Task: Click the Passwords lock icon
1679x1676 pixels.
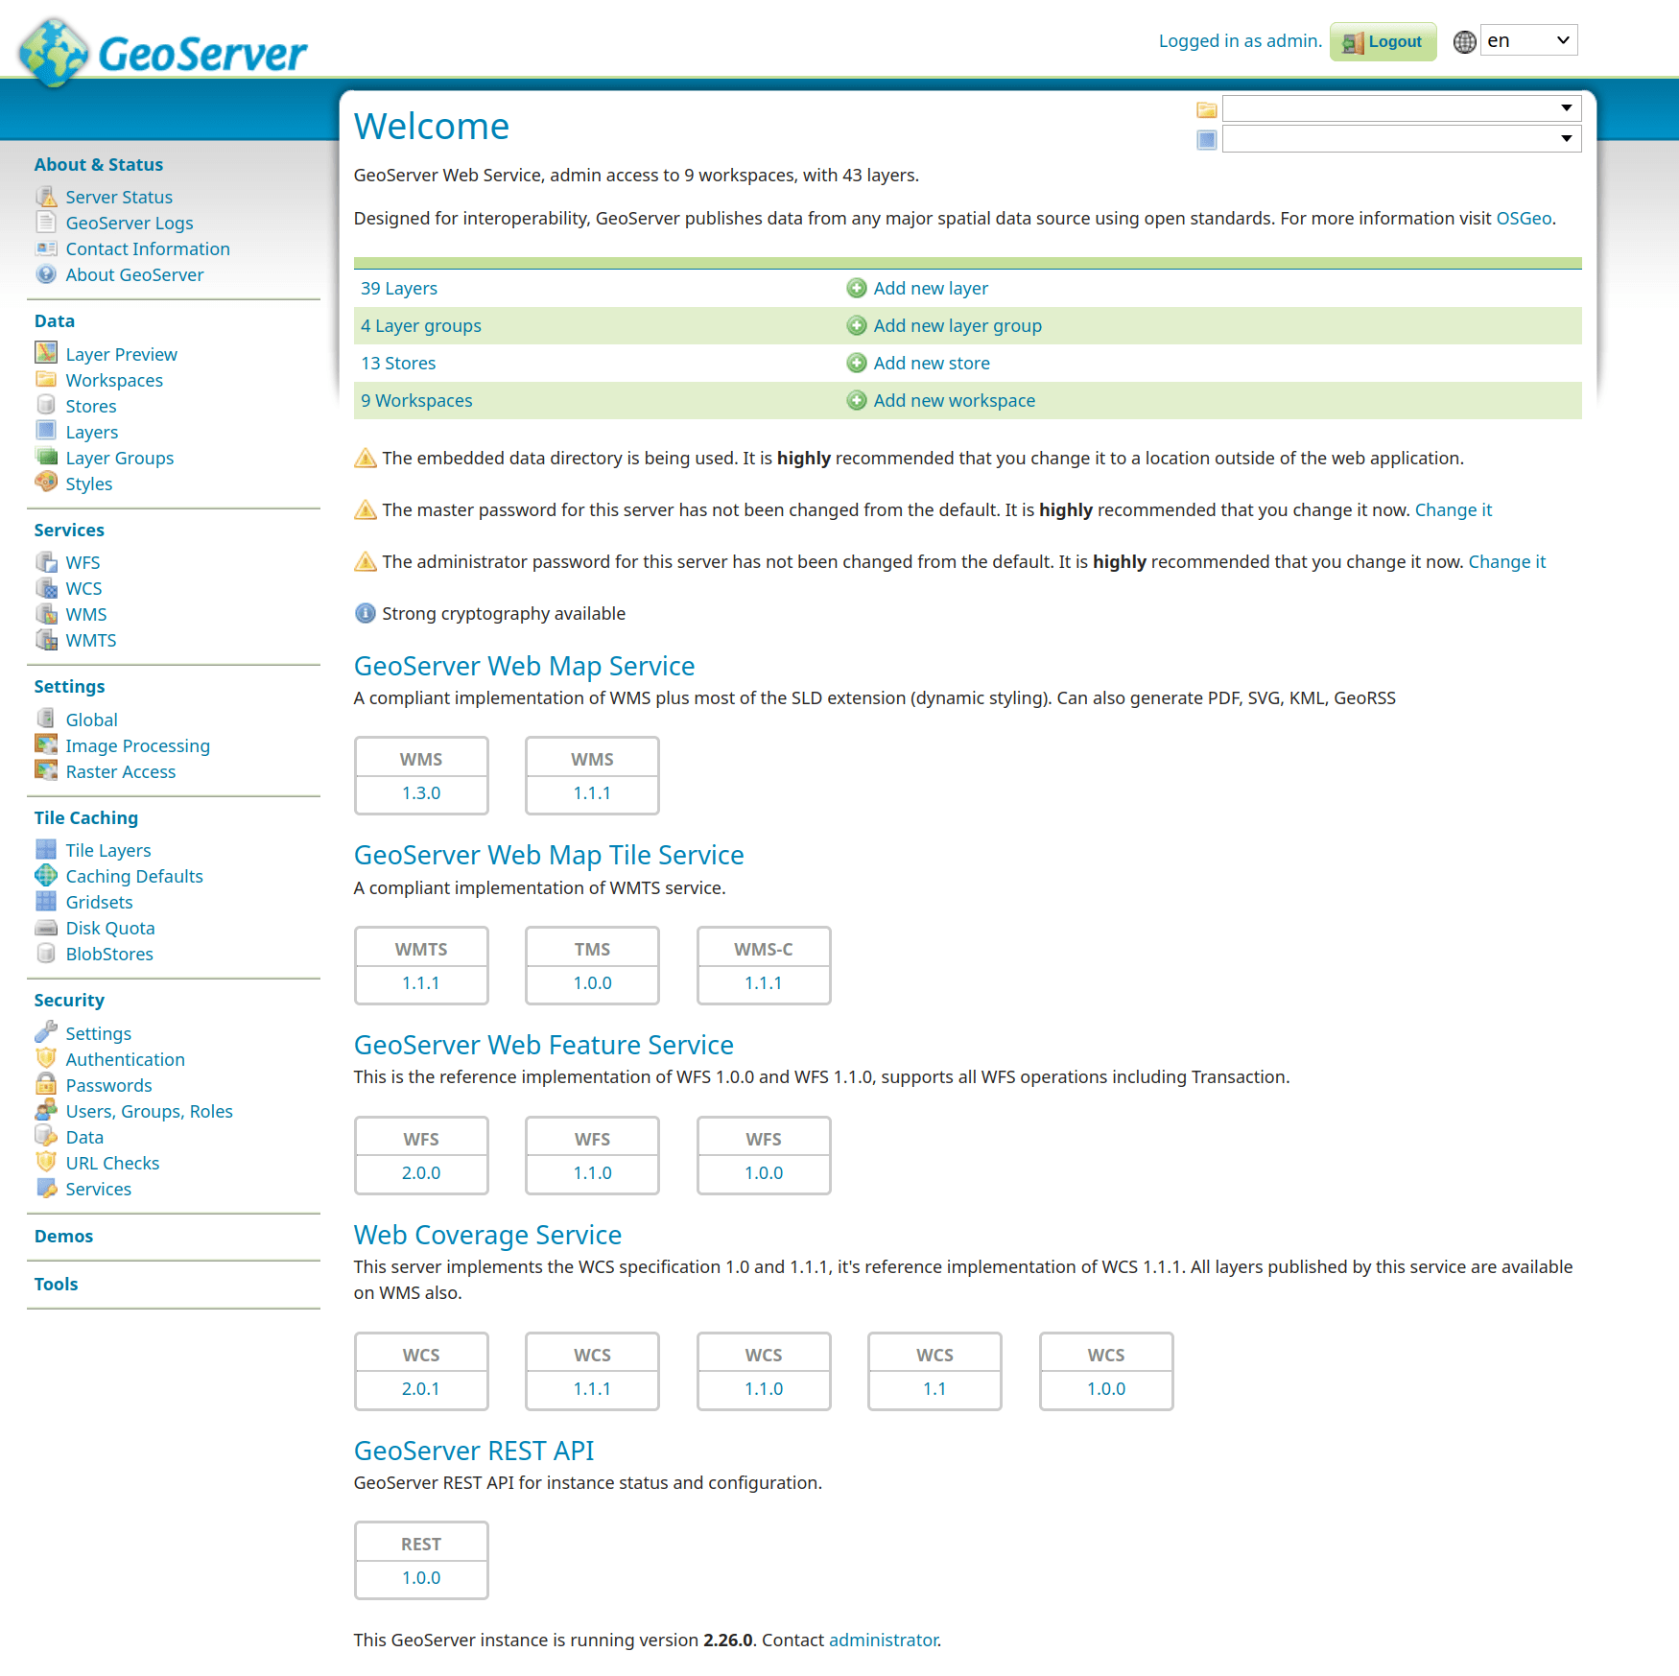Action: [46, 1084]
